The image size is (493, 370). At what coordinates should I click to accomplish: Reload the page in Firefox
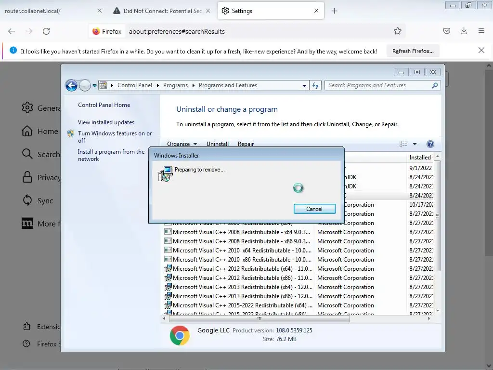point(46,31)
